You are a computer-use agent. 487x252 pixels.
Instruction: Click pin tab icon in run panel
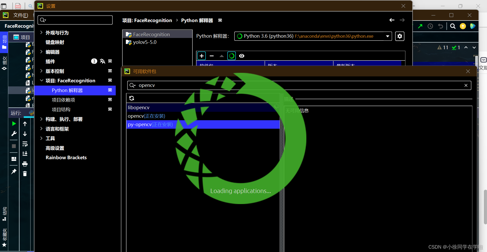(14, 172)
